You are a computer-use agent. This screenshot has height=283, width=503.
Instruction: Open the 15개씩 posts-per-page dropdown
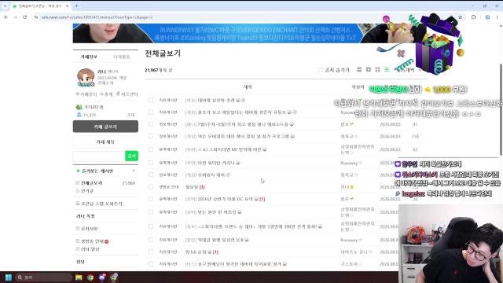point(409,70)
